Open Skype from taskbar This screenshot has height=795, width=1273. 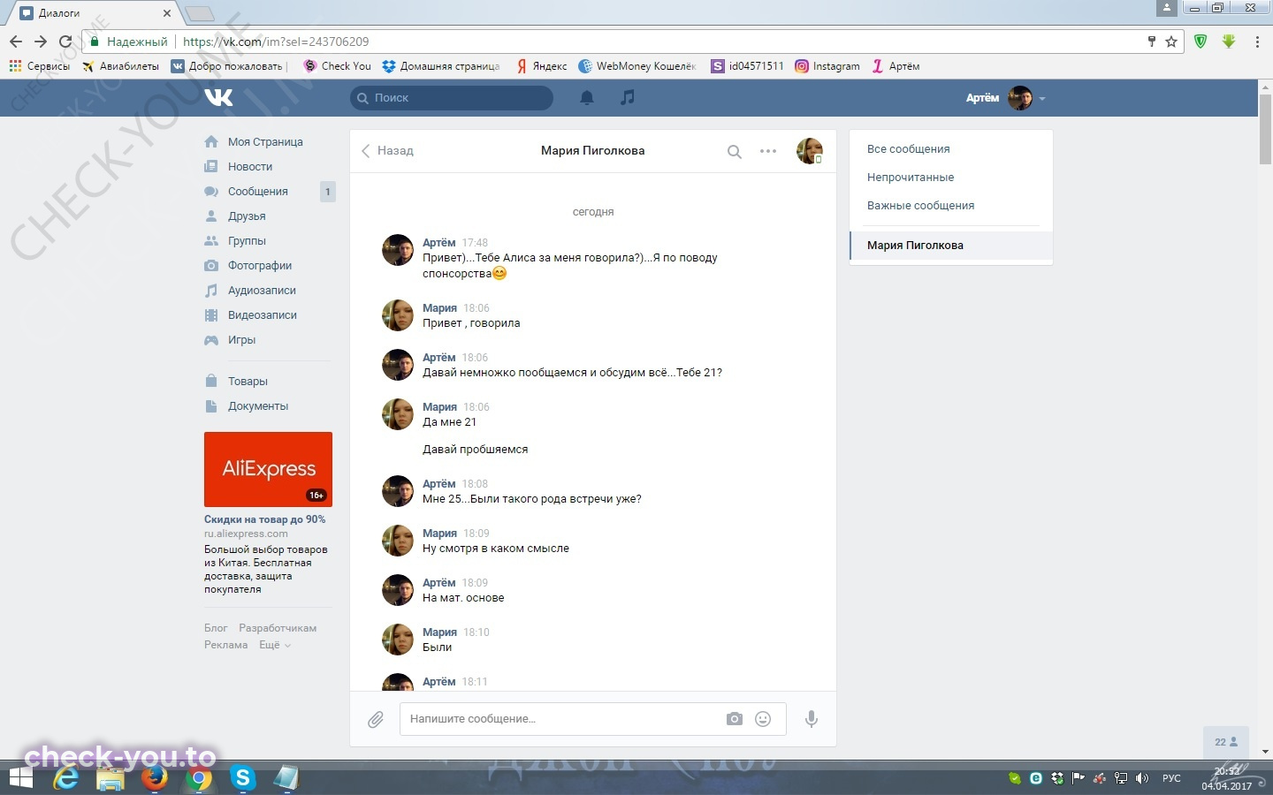pyautogui.click(x=242, y=778)
